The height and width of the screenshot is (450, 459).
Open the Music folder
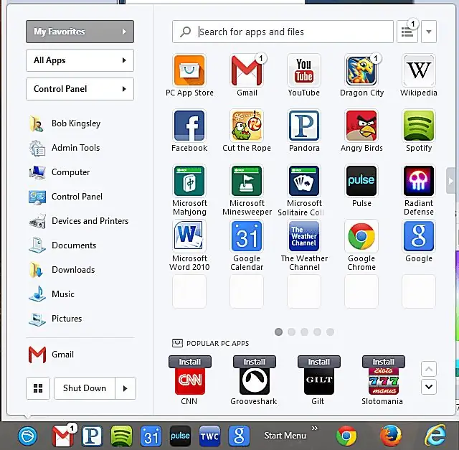(x=52, y=294)
